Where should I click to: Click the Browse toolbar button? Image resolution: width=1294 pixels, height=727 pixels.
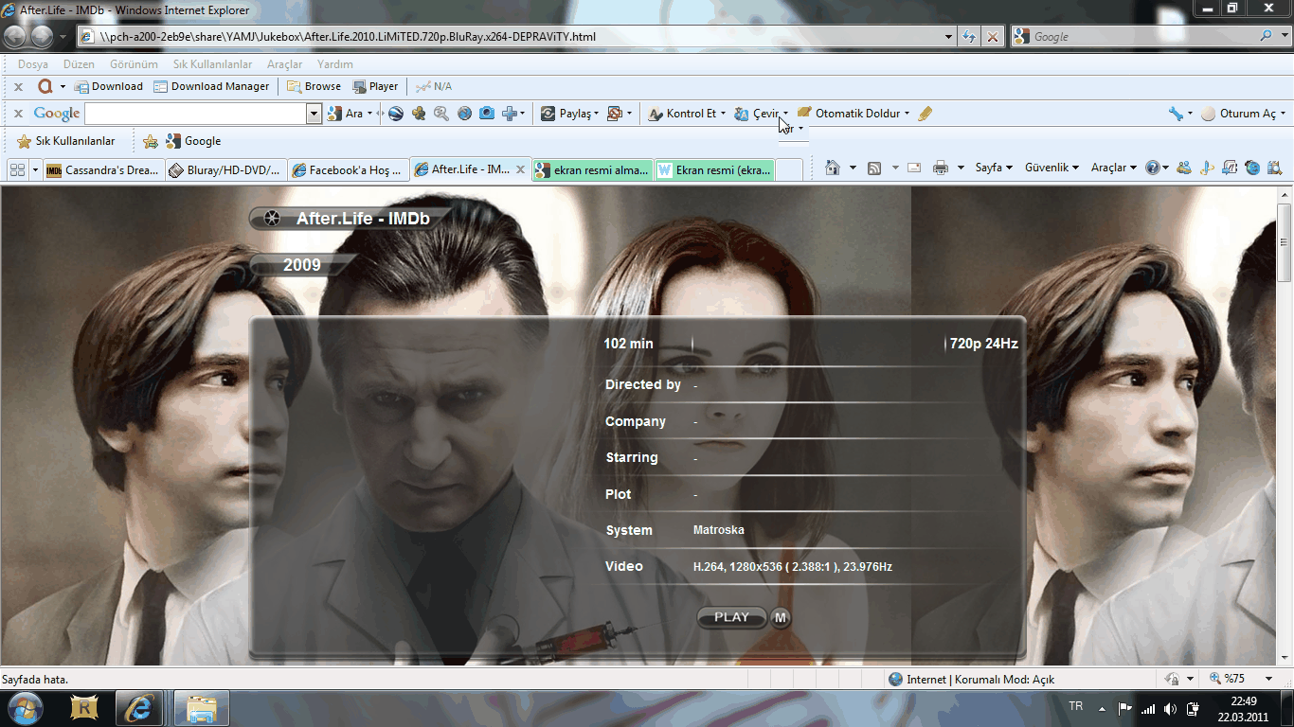(x=314, y=86)
